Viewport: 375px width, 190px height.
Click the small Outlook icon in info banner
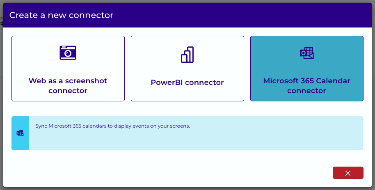click(x=20, y=133)
